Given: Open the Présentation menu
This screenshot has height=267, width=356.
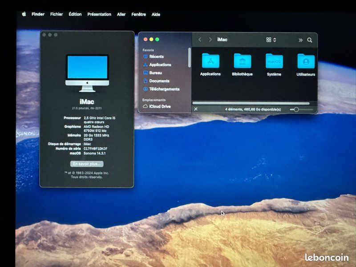Looking at the screenshot, I should pos(99,14).
